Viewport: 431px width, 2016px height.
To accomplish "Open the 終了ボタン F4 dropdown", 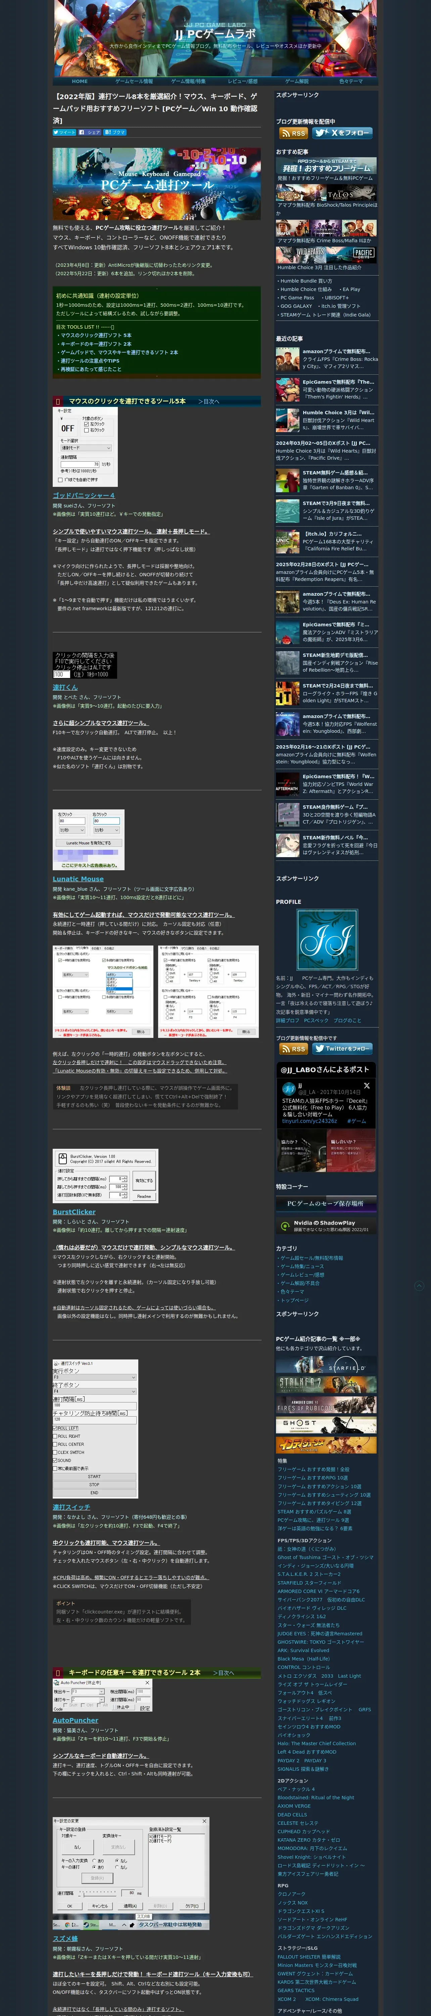I will click(94, 1391).
